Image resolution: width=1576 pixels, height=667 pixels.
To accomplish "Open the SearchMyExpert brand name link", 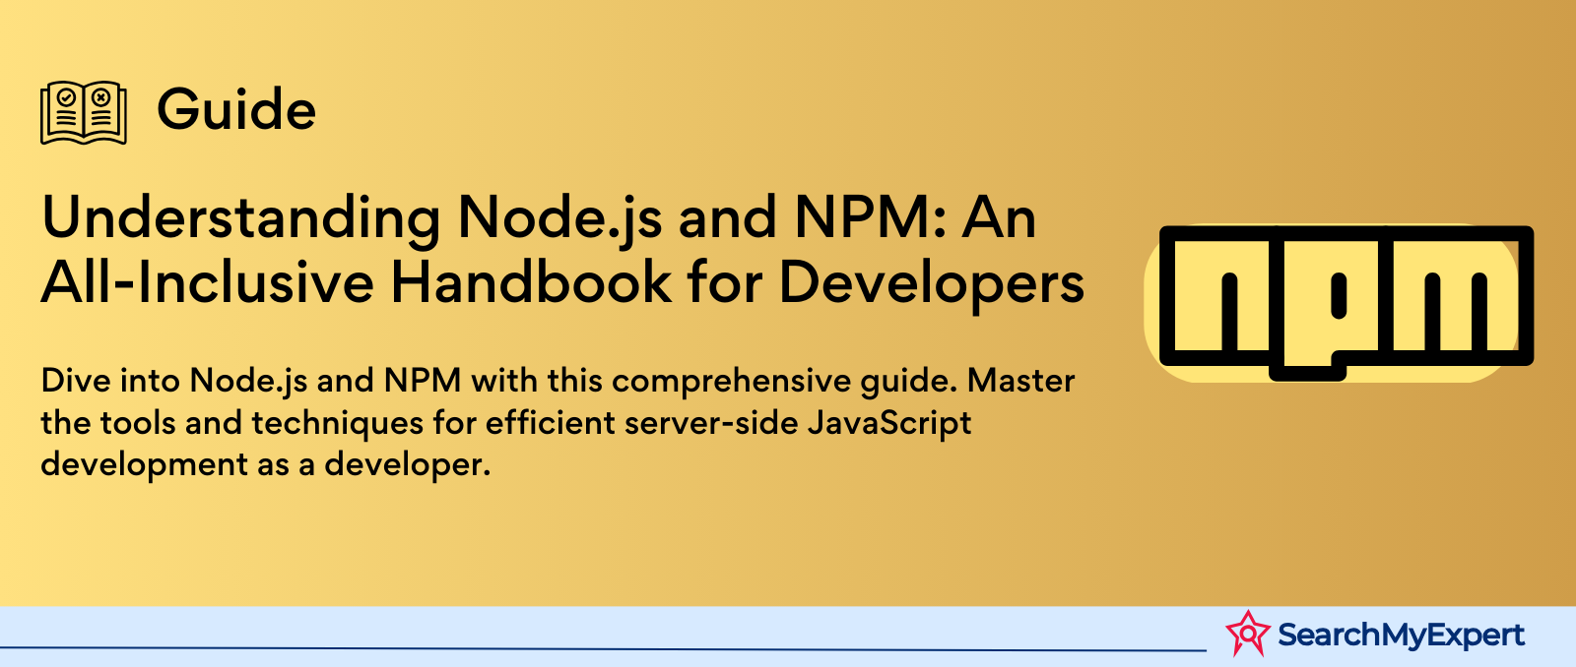I will point(1401,636).
